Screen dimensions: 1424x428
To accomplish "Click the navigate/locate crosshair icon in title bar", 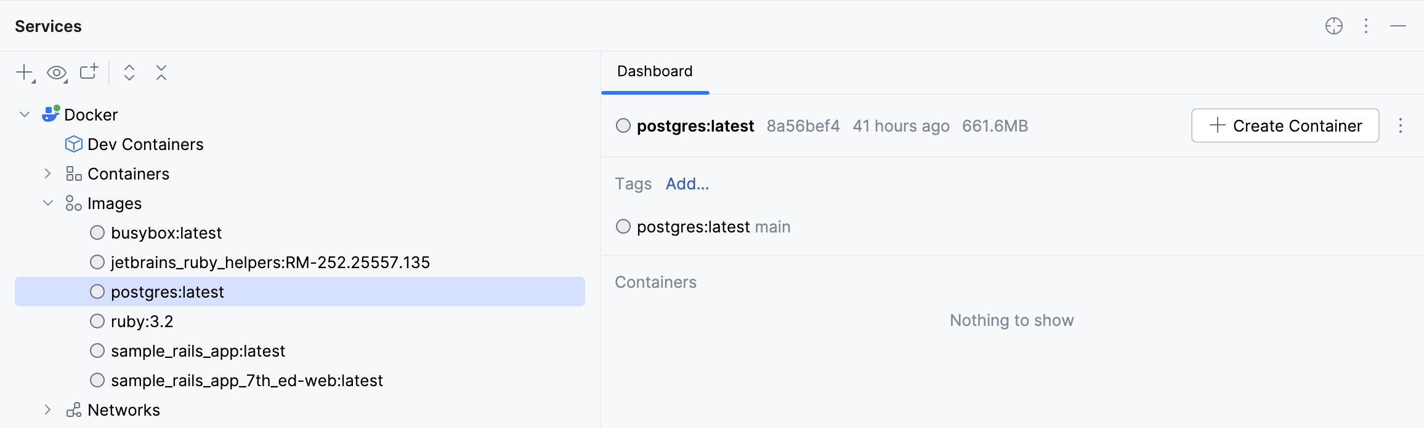I will (1334, 26).
